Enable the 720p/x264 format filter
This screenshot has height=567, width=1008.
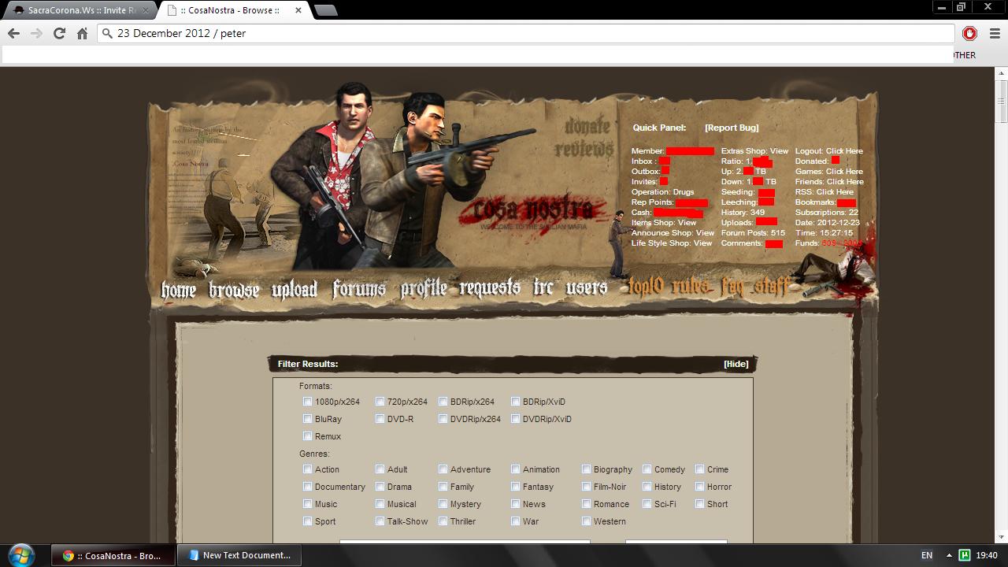coord(380,402)
